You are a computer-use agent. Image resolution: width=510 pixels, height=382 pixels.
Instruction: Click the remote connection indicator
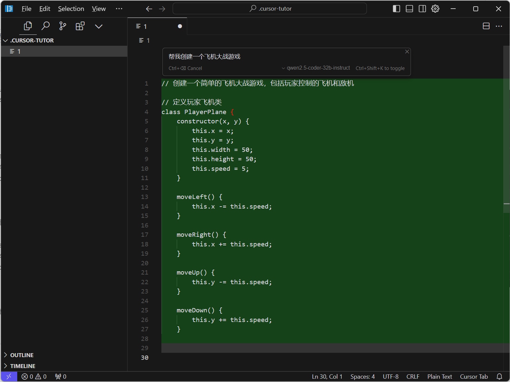(9, 376)
